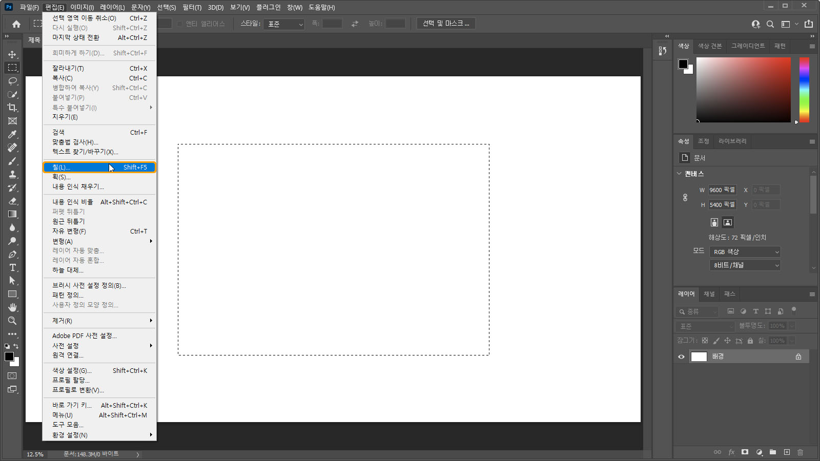Expand the 제거(R) submenu
The width and height of the screenshot is (820, 461).
pyautogui.click(x=99, y=321)
